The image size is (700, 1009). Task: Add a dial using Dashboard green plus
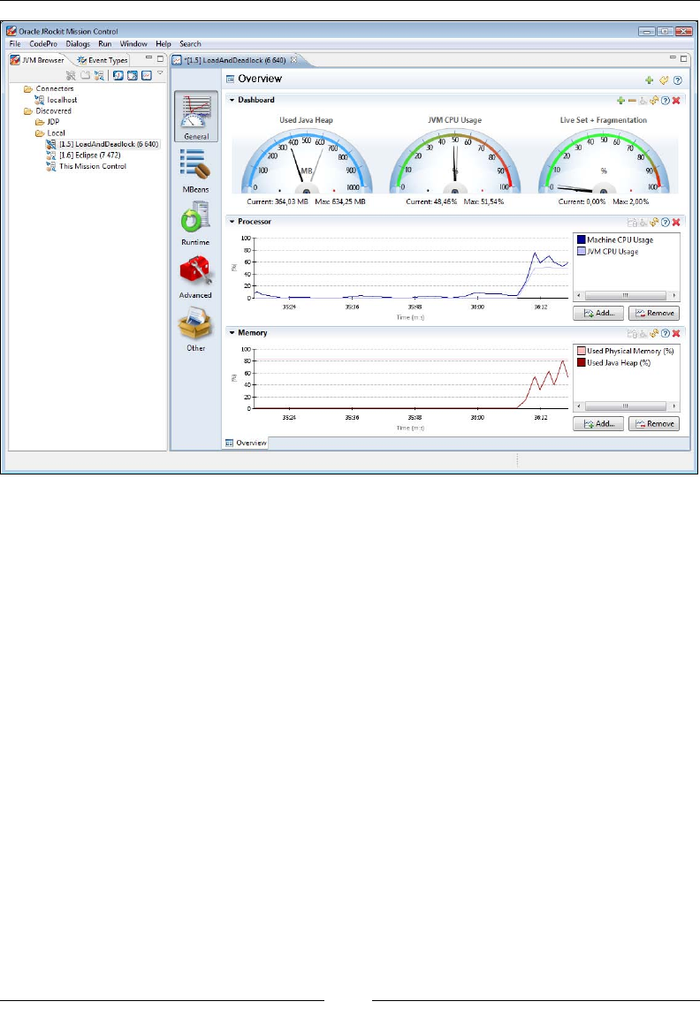[620, 101]
